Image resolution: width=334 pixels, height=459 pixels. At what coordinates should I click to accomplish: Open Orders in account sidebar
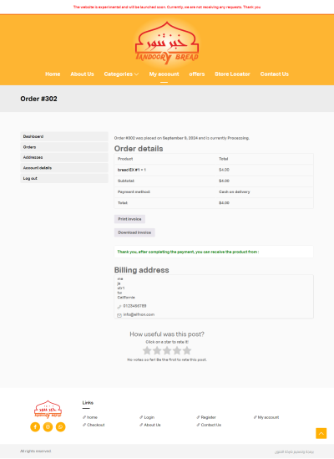pyautogui.click(x=64, y=147)
